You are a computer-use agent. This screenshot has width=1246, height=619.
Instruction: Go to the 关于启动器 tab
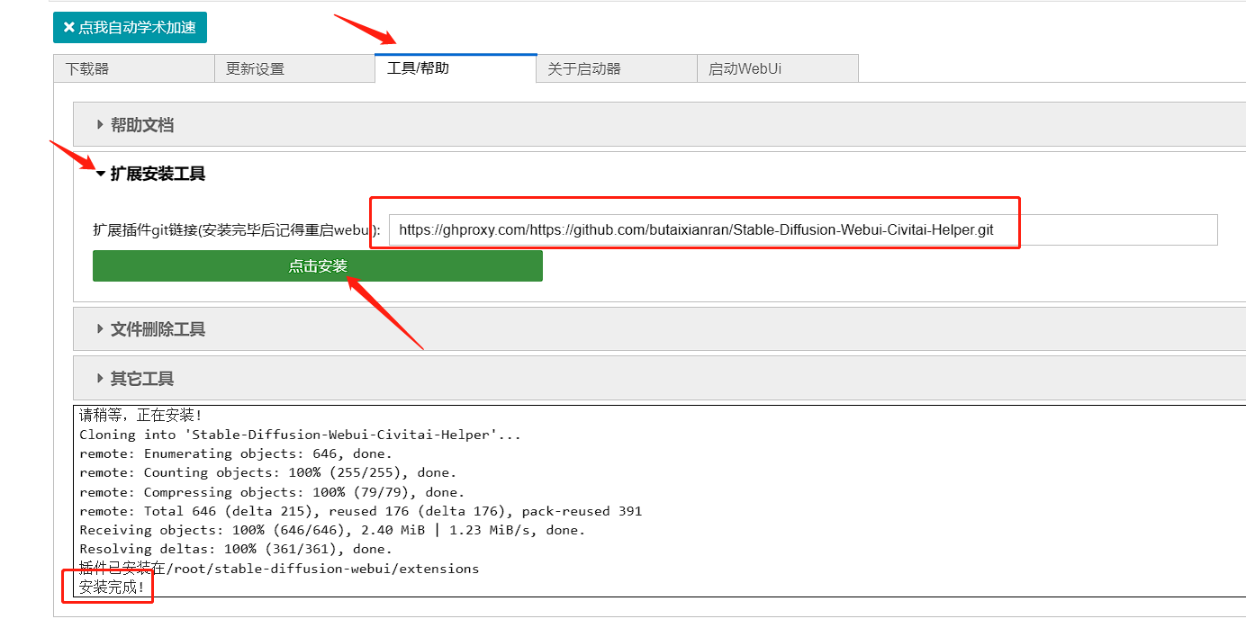point(616,68)
